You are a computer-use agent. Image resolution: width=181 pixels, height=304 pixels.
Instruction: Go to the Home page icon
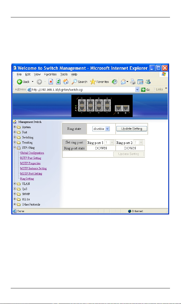point(66,82)
